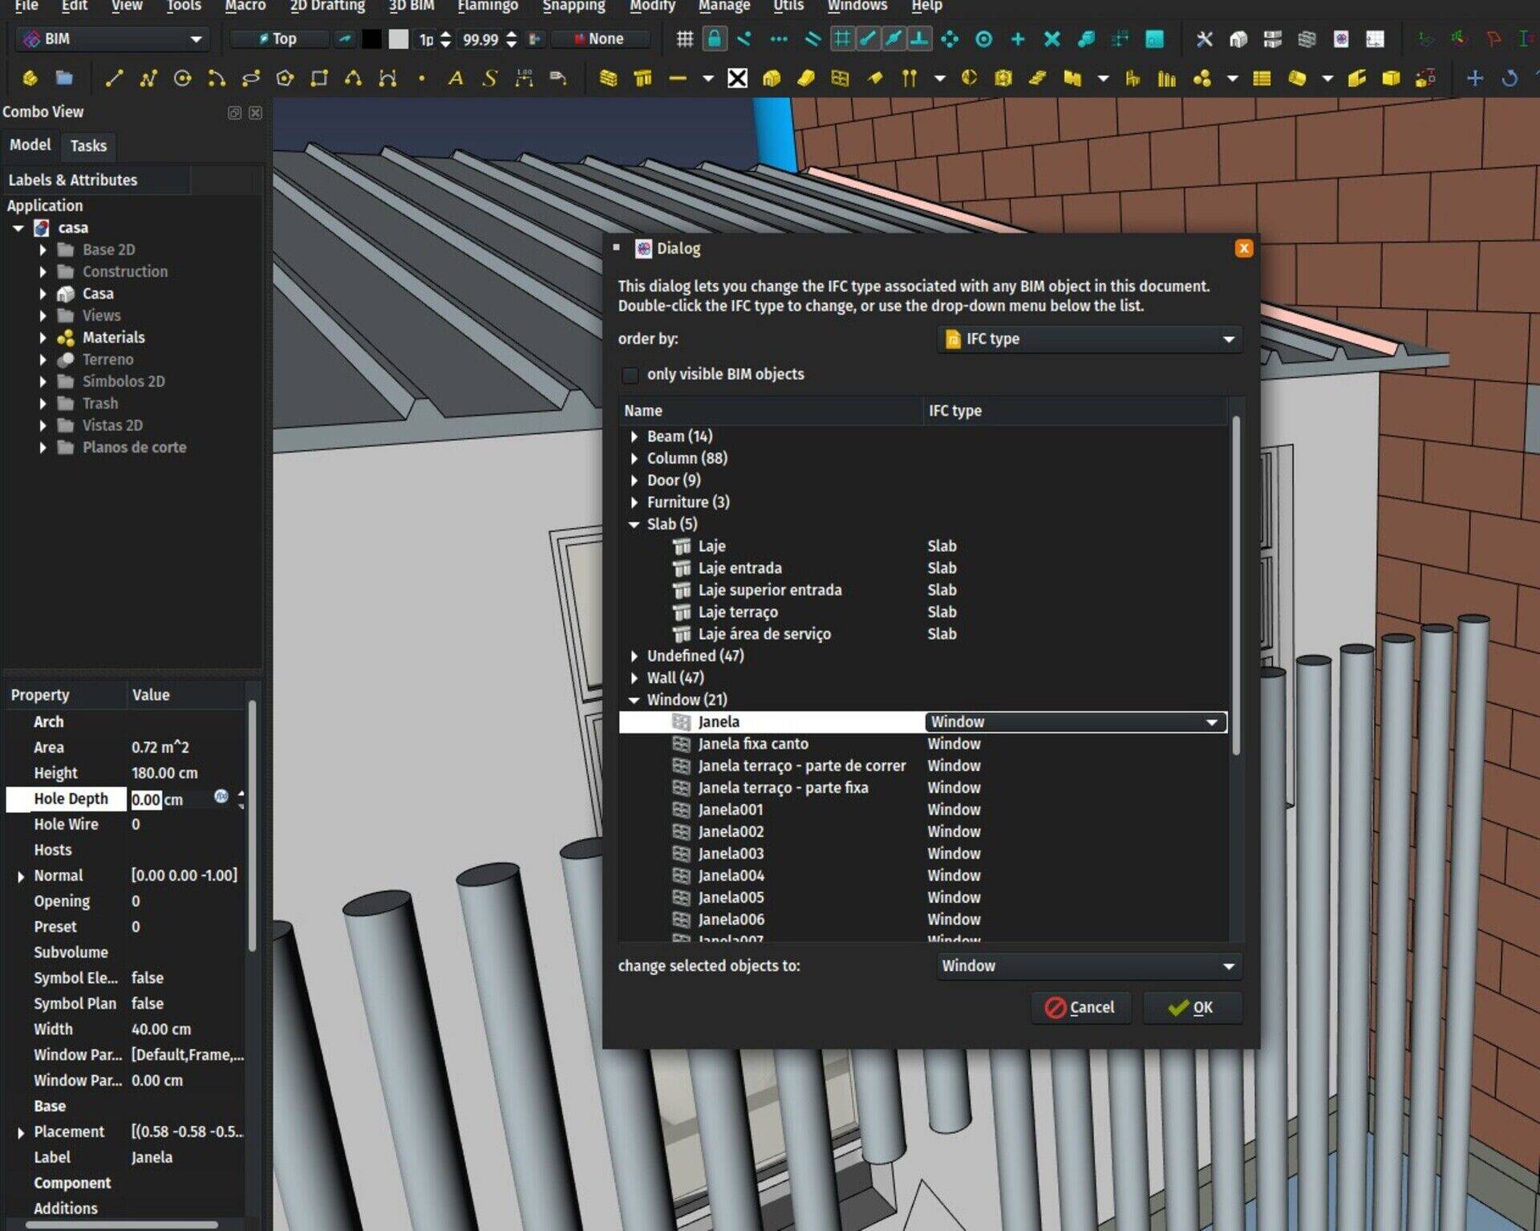
Task: Select Laje terraço row in list
Action: [922, 612]
